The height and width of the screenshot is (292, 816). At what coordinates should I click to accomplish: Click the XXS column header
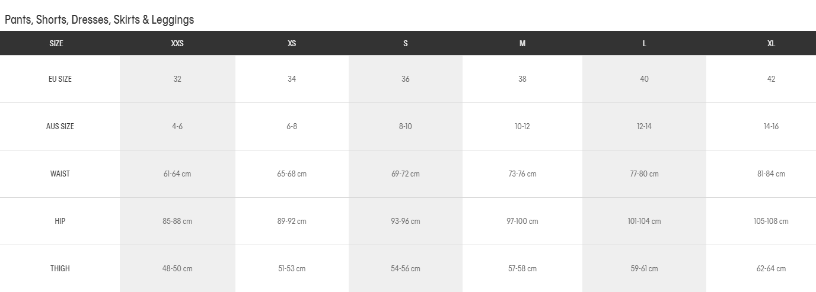pyautogui.click(x=177, y=43)
